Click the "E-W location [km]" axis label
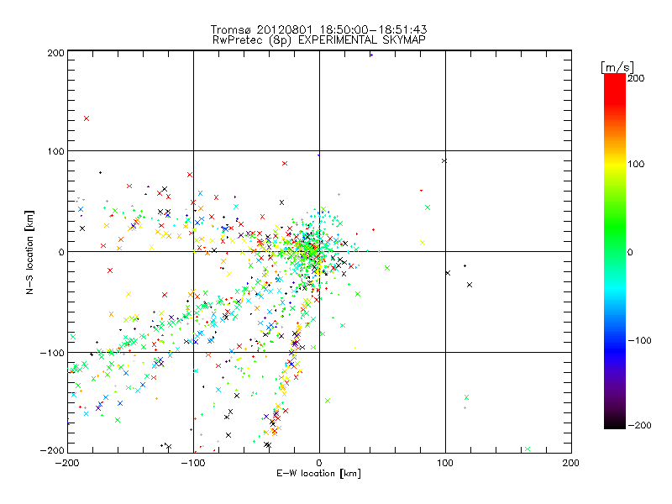The image size is (672, 504). tap(318, 474)
